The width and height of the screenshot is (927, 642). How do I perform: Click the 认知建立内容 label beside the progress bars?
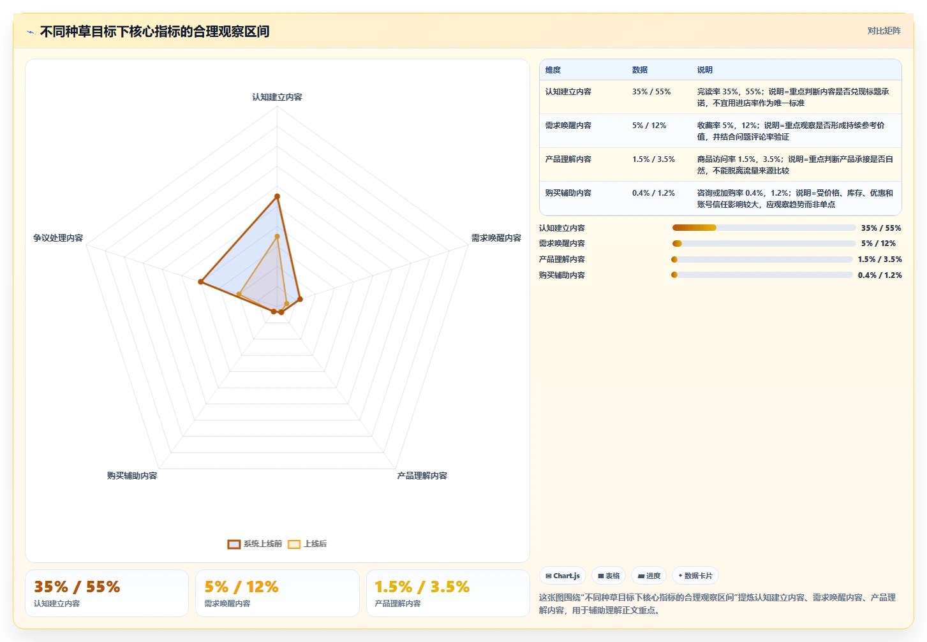point(561,228)
